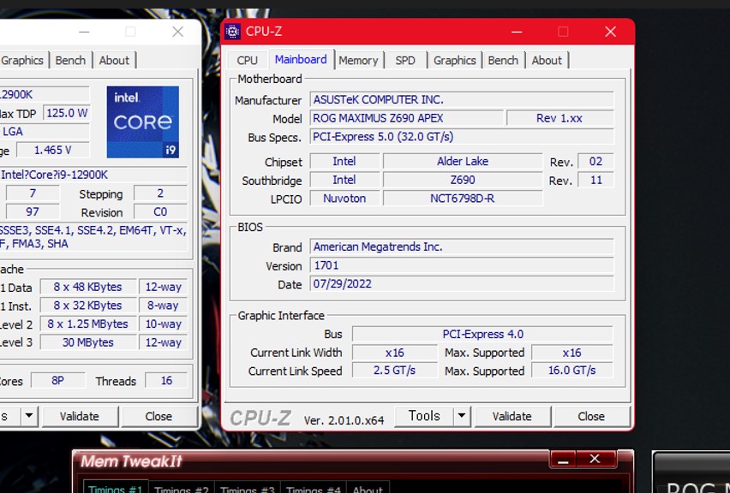This screenshot has width=730, height=493.
Task: Click the Intel Core i9 logo badge
Action: [142, 122]
